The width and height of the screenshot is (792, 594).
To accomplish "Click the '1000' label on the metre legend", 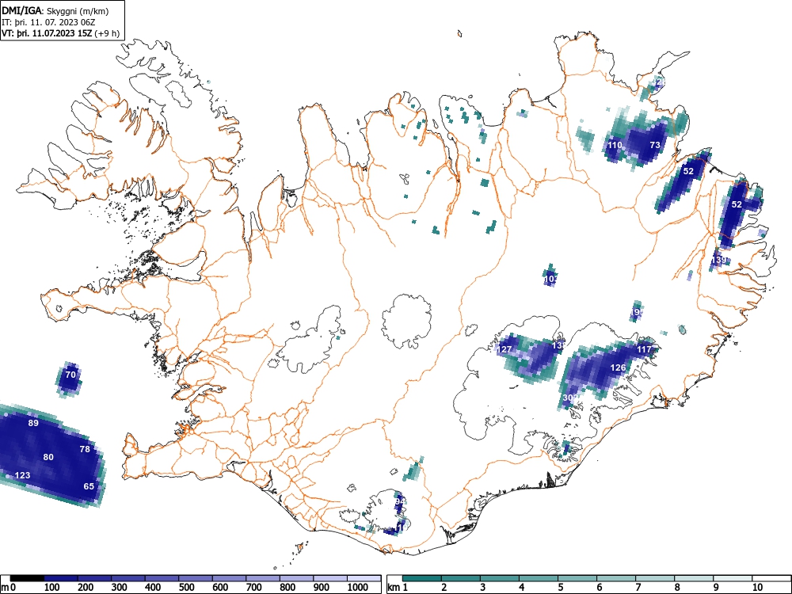I will click(x=358, y=587).
